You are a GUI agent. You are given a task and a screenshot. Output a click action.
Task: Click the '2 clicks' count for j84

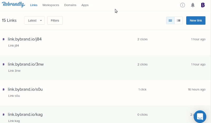click(x=142, y=39)
